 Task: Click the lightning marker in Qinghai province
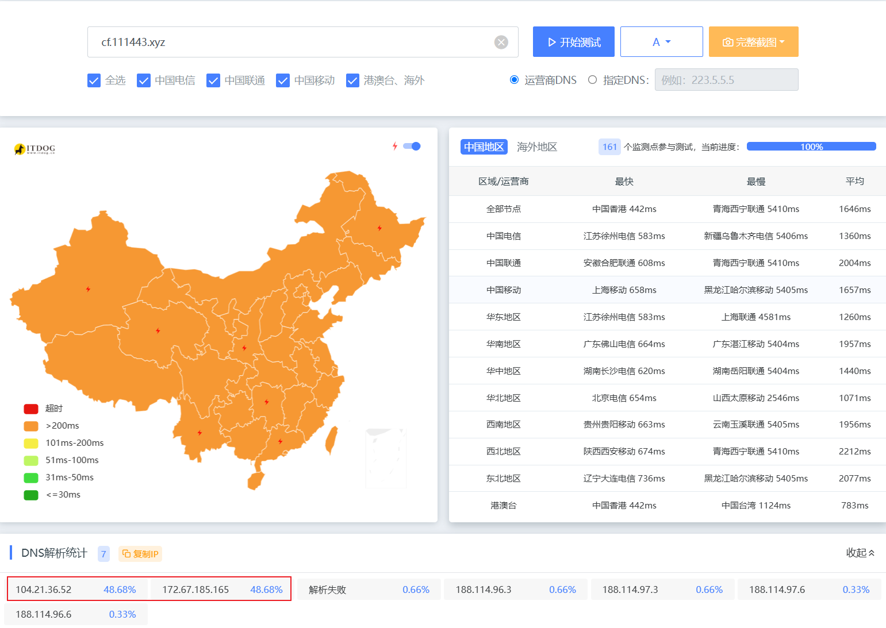pyautogui.click(x=158, y=331)
